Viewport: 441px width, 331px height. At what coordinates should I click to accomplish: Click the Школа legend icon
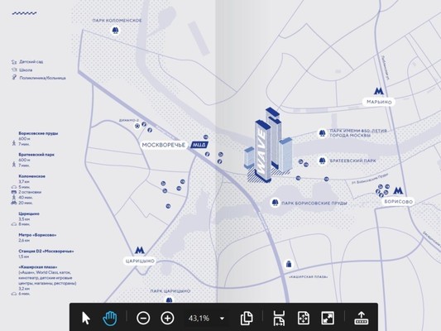coord(14,70)
